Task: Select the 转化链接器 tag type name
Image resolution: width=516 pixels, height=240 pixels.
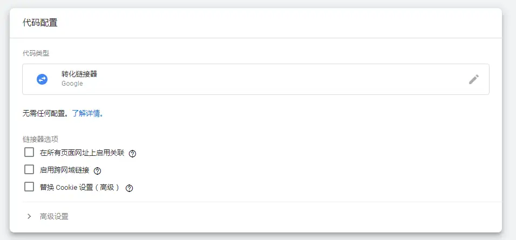Action: click(79, 74)
